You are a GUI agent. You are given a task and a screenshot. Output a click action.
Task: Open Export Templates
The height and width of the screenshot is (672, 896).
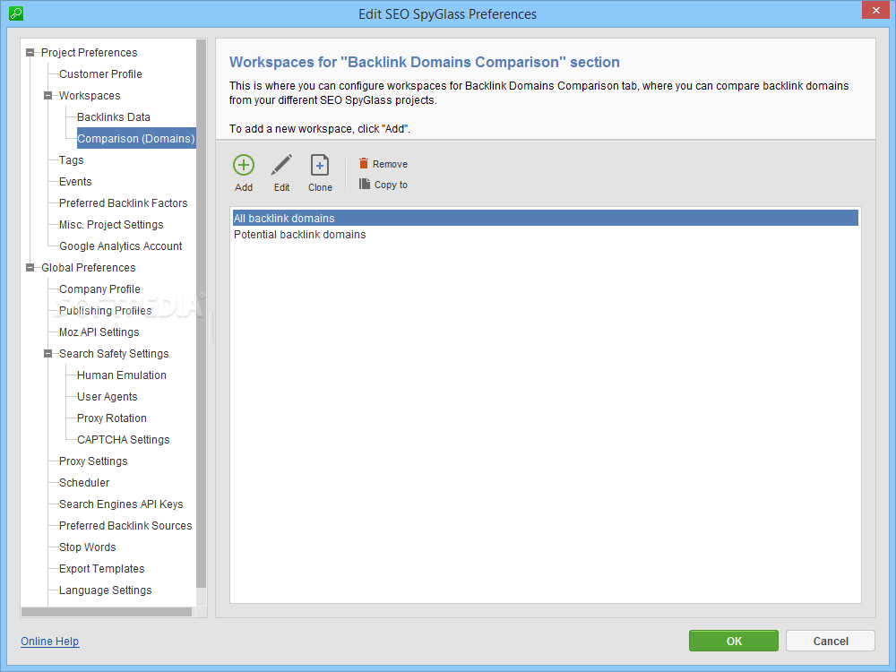(x=102, y=569)
